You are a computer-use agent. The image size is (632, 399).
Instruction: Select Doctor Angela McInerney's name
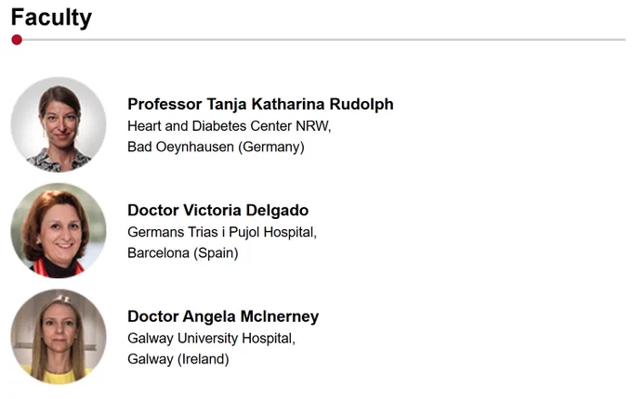pos(223,316)
